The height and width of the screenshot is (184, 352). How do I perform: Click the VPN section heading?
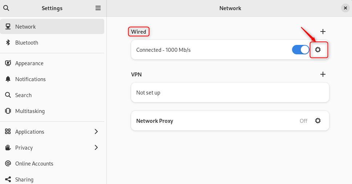click(x=136, y=74)
